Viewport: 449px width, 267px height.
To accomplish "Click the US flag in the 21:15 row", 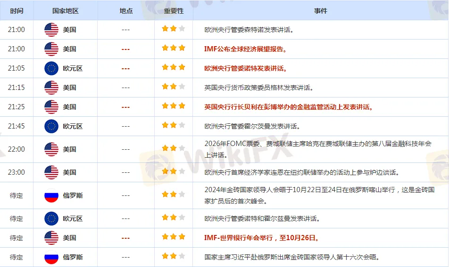I will tap(51, 88).
